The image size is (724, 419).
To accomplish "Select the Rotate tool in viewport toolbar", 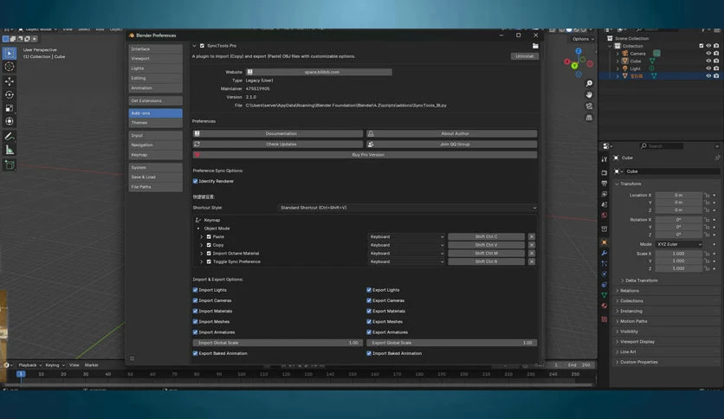I will click(10, 94).
